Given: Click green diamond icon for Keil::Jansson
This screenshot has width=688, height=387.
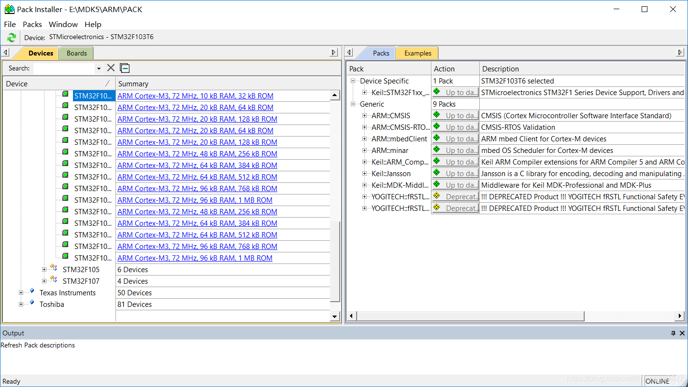Looking at the screenshot, I should click(437, 173).
